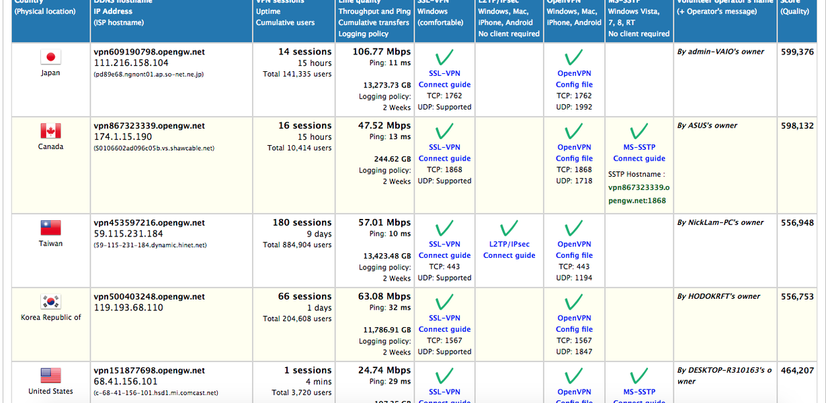Click the 106.77 Mbps throughput value
Screen dimensions: 826x403
coord(381,52)
